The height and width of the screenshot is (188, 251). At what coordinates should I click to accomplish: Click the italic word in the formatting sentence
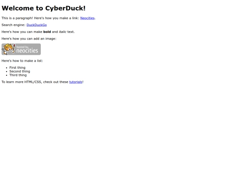pyautogui.click(x=62, y=32)
